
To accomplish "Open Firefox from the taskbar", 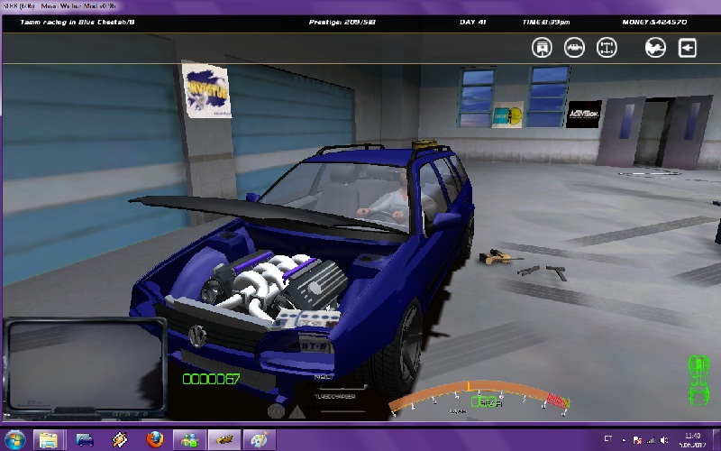I will pos(155,439).
